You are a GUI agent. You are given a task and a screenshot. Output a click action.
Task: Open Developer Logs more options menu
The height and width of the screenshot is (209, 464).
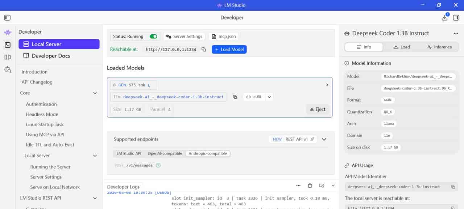[298, 185]
